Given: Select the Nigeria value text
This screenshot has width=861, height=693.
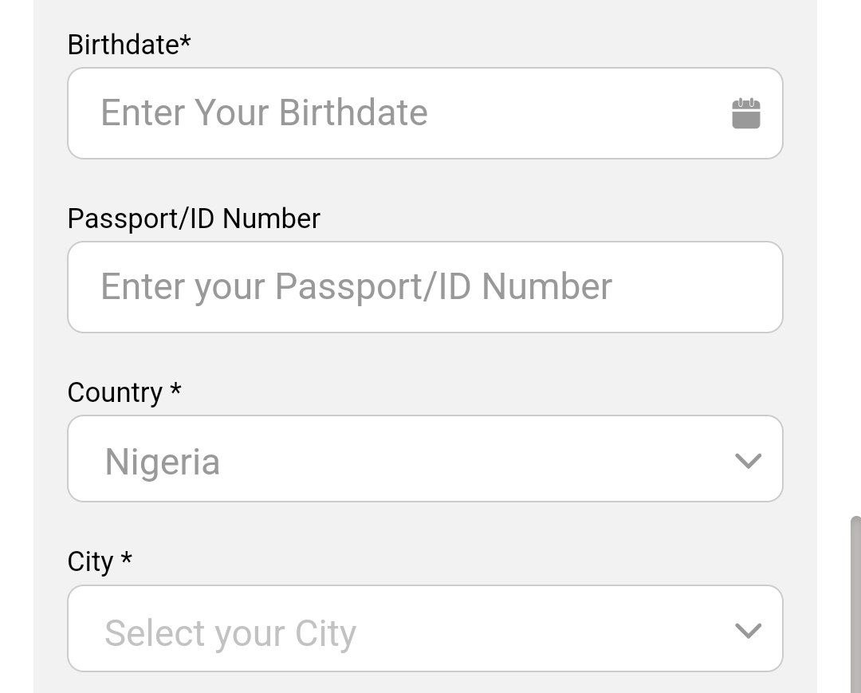Looking at the screenshot, I should pyautogui.click(x=162, y=462).
